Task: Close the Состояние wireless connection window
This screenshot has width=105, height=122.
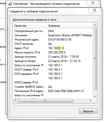Action: 93,3
